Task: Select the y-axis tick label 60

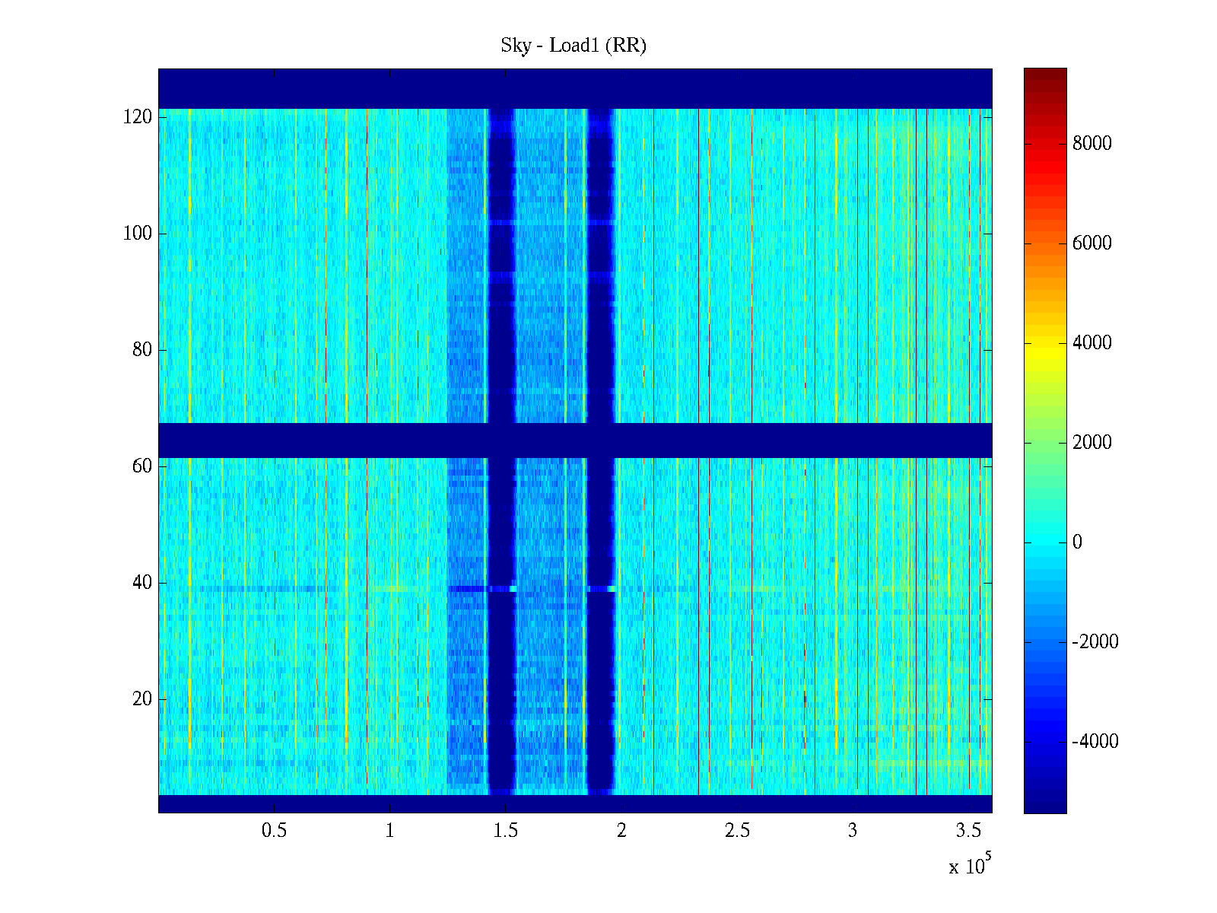Action: coord(142,466)
